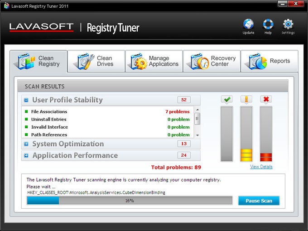Click the Lavasoft app icon in title bar
Image resolution: width=308 pixels, height=231 pixels.
click(x=7, y=6)
